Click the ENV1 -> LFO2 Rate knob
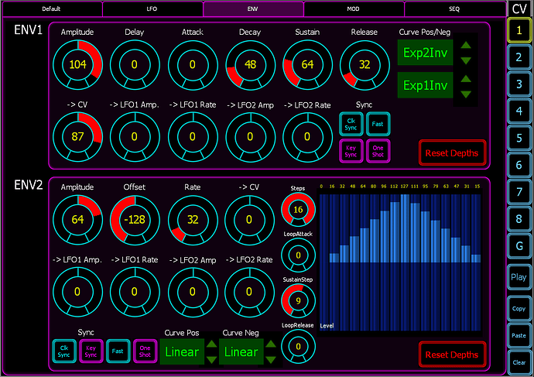 (x=307, y=137)
